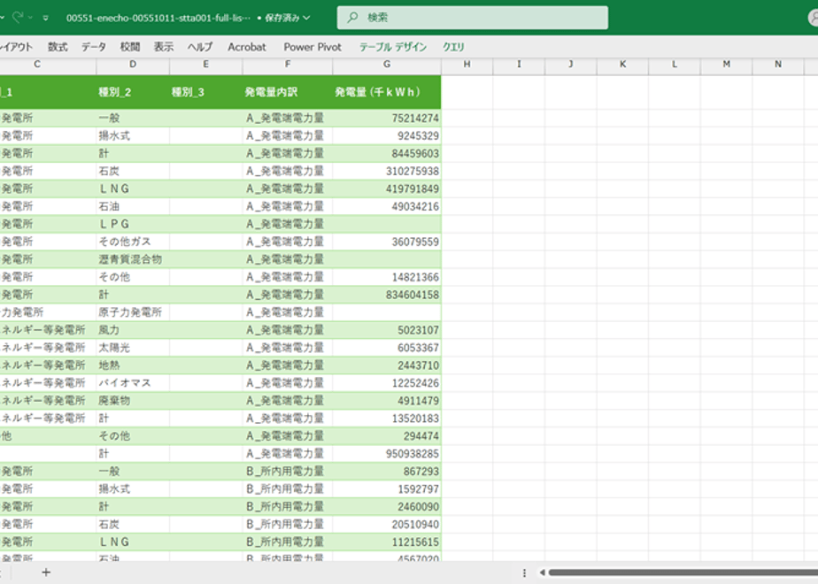The width and height of the screenshot is (818, 584).
Task: Select cell with value 950938285
Action: 387,454
